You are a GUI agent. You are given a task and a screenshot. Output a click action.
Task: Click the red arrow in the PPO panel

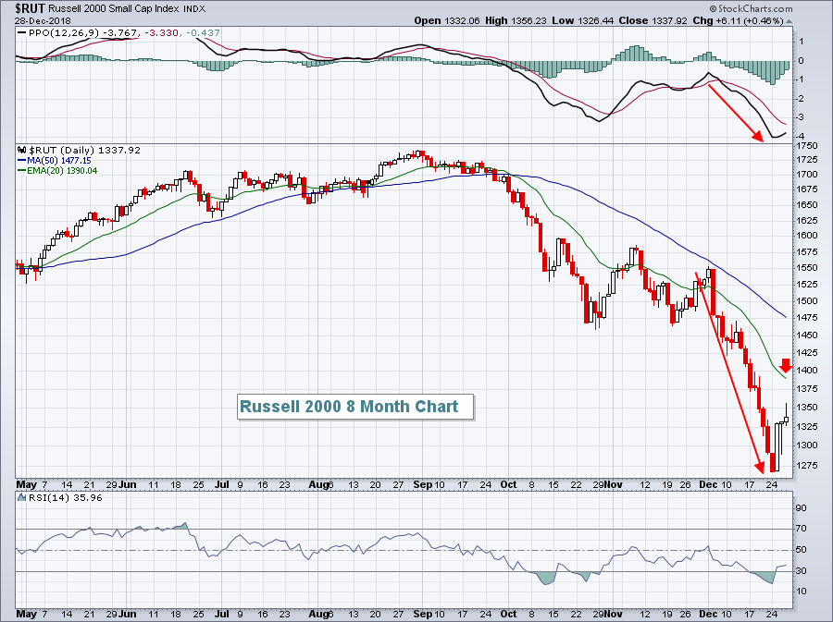point(736,111)
